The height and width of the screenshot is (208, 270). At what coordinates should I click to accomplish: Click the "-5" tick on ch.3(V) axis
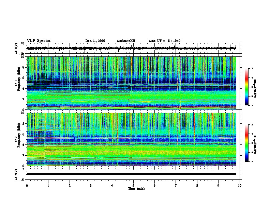(23, 180)
